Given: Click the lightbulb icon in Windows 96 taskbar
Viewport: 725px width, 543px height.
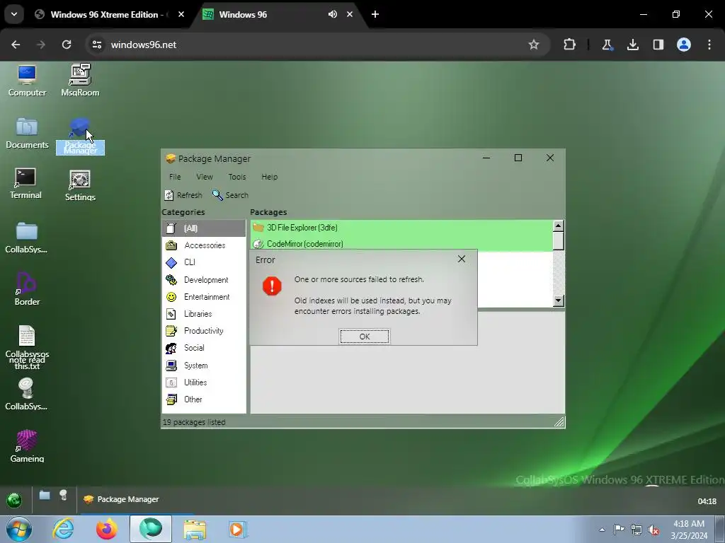Looking at the screenshot, I should coord(63,496).
